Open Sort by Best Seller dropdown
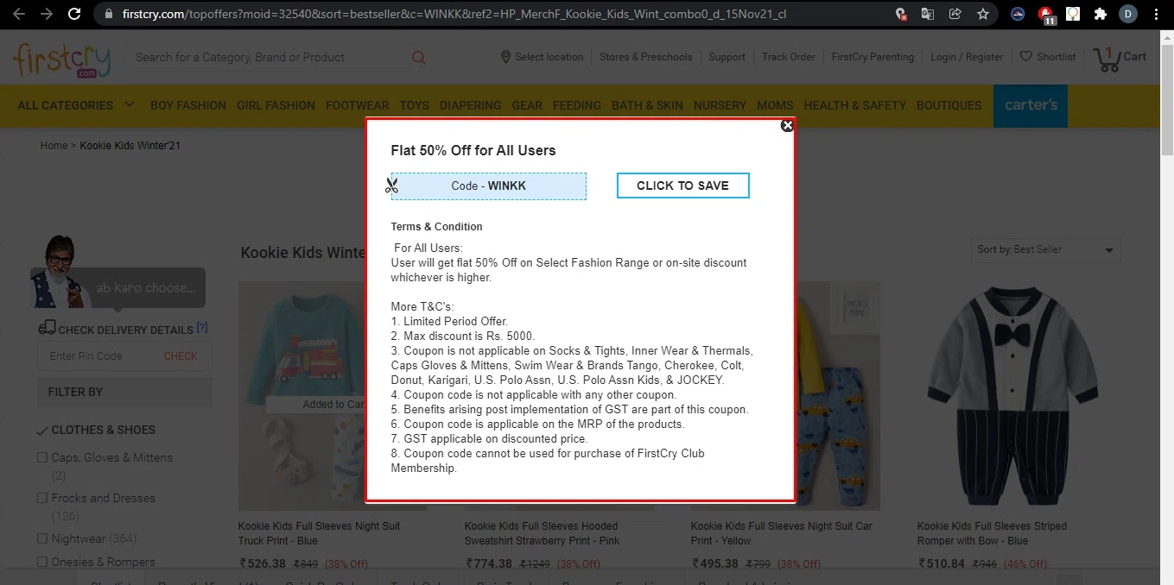Screen dimensions: 1174x585 click(x=1046, y=250)
